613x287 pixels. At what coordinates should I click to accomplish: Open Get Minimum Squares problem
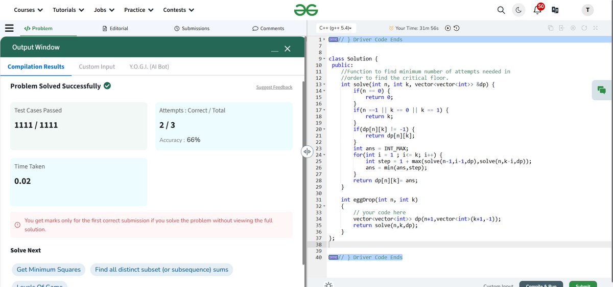tap(49, 270)
